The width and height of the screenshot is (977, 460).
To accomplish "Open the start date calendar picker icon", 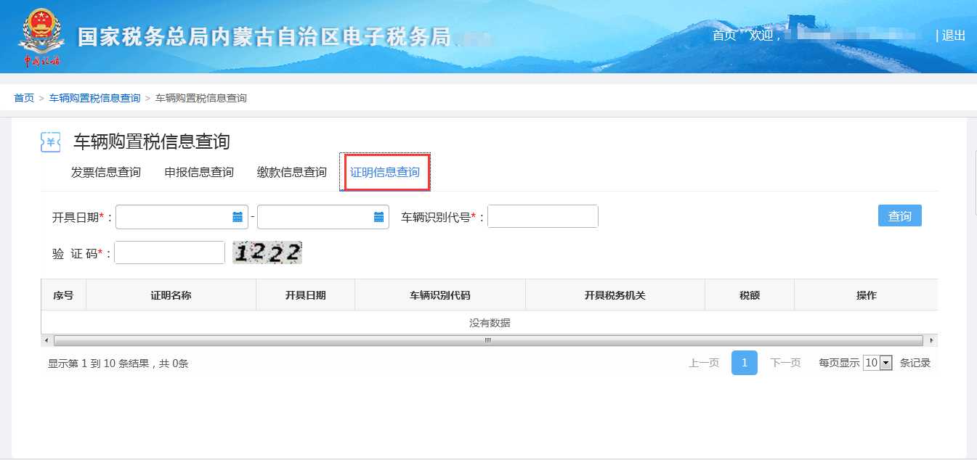I will [238, 217].
